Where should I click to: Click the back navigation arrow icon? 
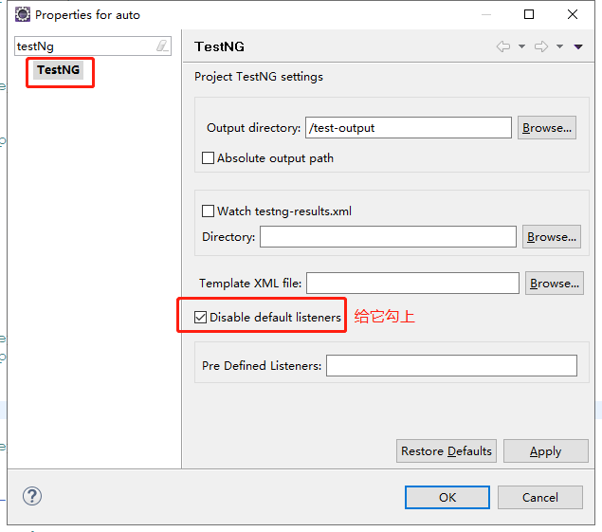503,46
